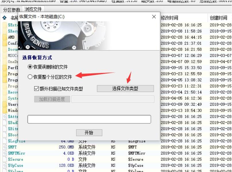Click modified time 2019-04-05 13:08:32

click(x=181, y=80)
